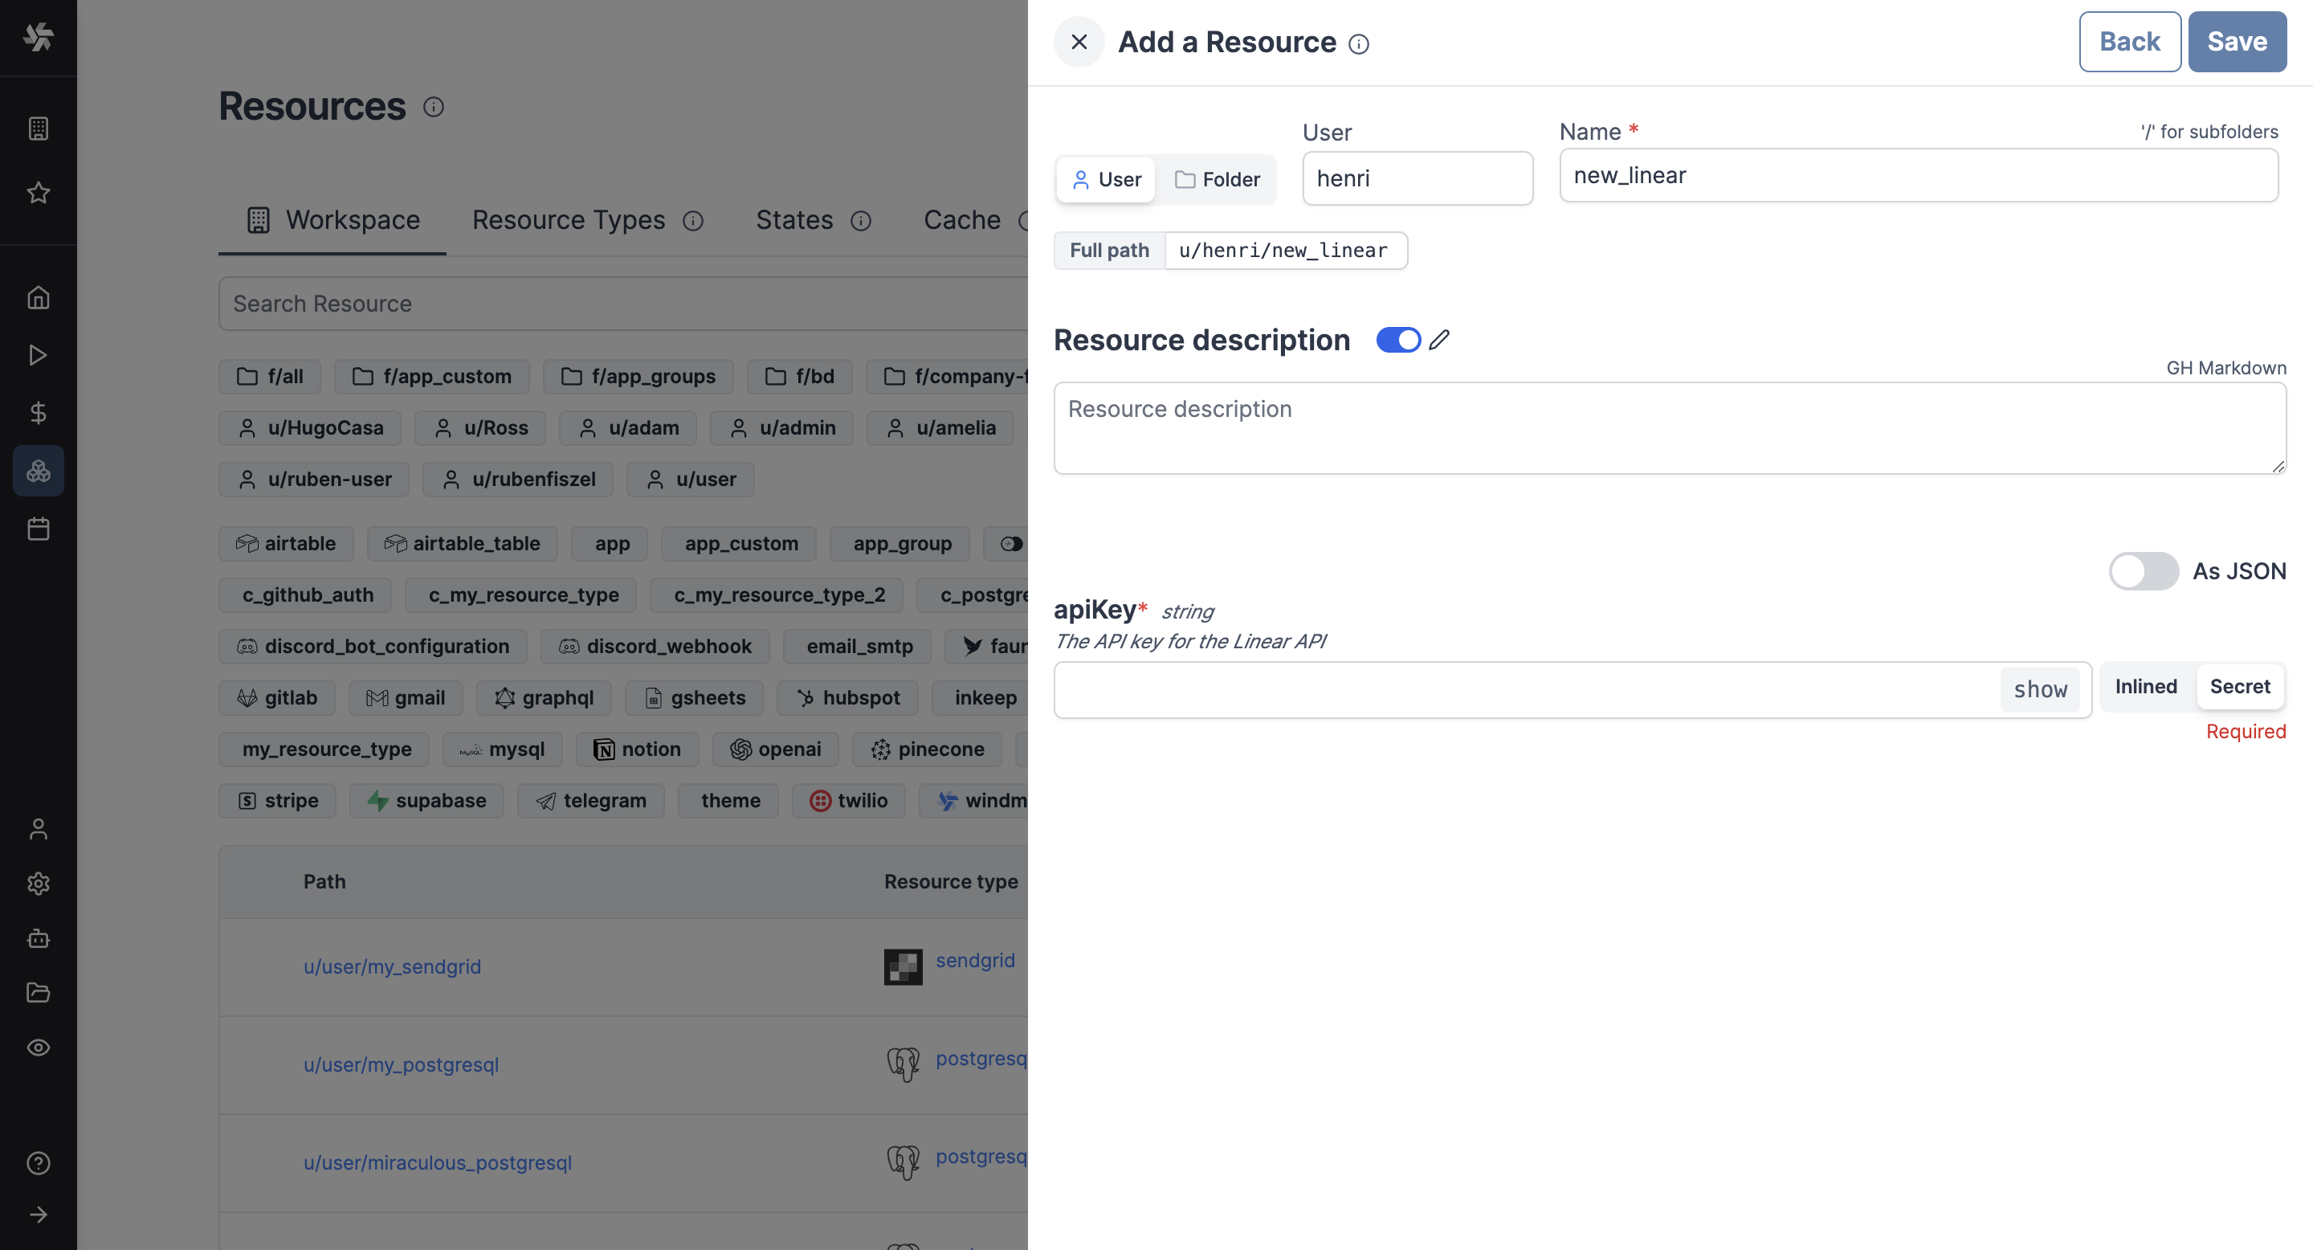2313x1250 pixels.
Task: Toggle the Resource description switch
Action: [x=1397, y=340]
